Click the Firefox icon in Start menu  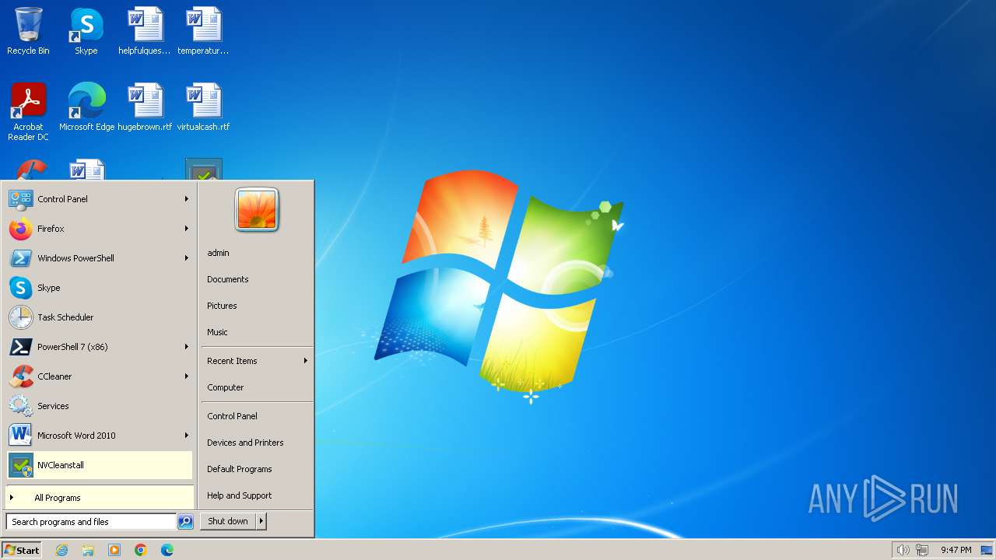coord(20,229)
